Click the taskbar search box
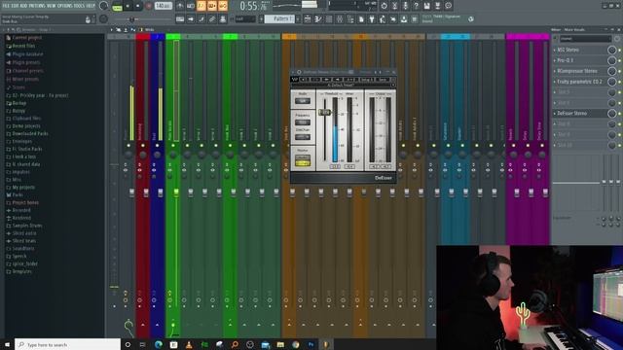623x350 pixels. pos(67,344)
